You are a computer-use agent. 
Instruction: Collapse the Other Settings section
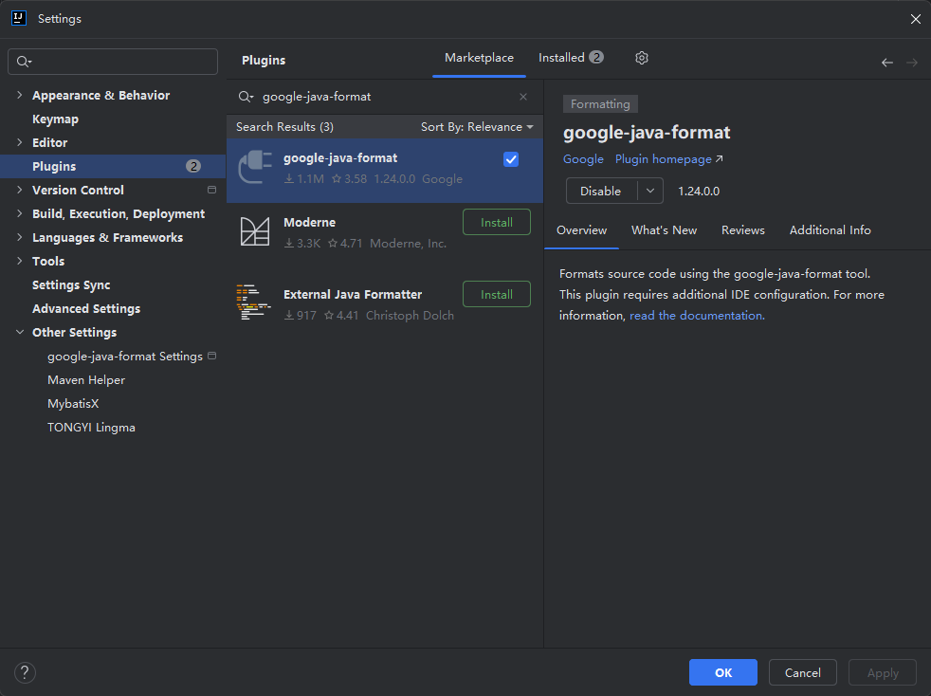click(20, 333)
